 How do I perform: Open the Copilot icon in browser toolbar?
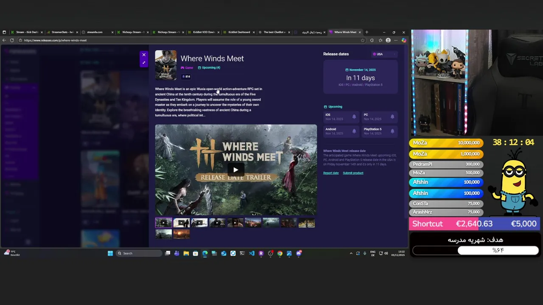pyautogui.click(x=403, y=40)
